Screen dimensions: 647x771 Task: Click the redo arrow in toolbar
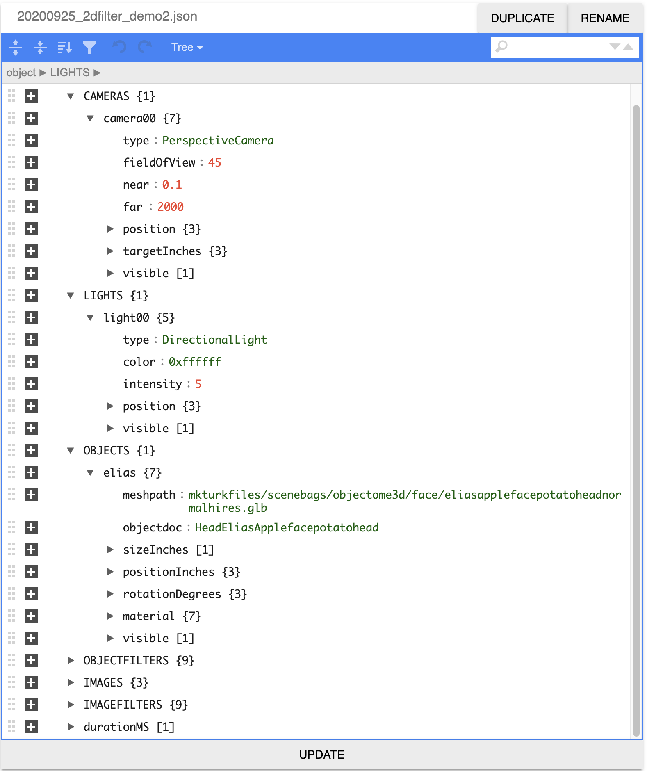(x=144, y=48)
